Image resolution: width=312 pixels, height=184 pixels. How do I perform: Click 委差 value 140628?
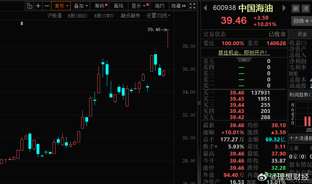pyautogui.click(x=276, y=43)
